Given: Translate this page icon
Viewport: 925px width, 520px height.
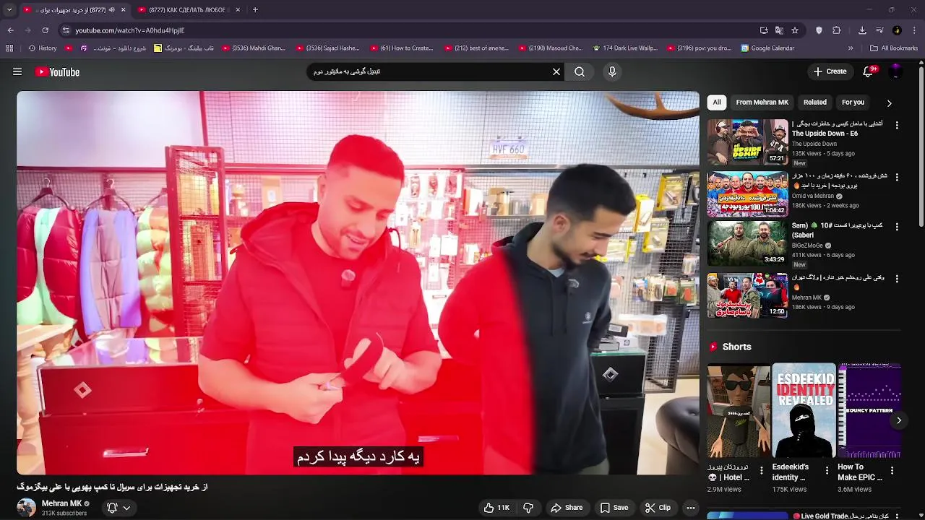Looking at the screenshot, I should (x=779, y=30).
